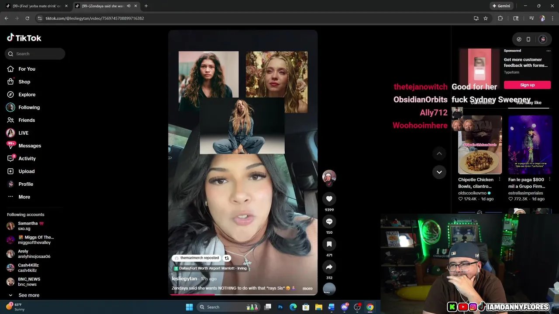The image size is (559, 314).
Task: Open Dallas/Fort Worth Airport Marriott location tag
Action: pos(210,268)
